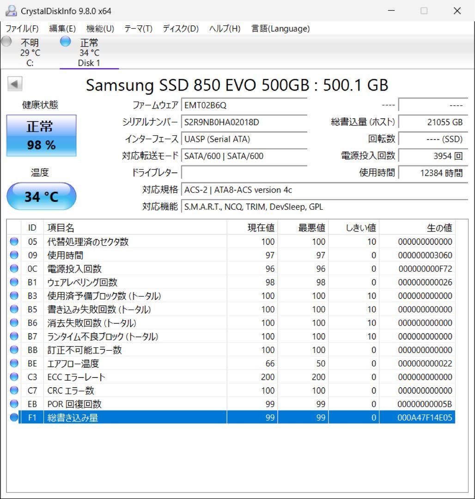The height and width of the screenshot is (499, 475).
Task: Click the gray status orb for drive C:
Action: click(x=6, y=41)
